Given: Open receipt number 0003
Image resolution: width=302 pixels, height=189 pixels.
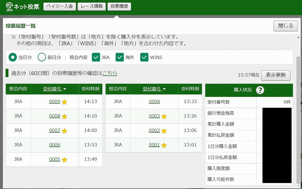Looking at the screenshot, I should (154, 116).
